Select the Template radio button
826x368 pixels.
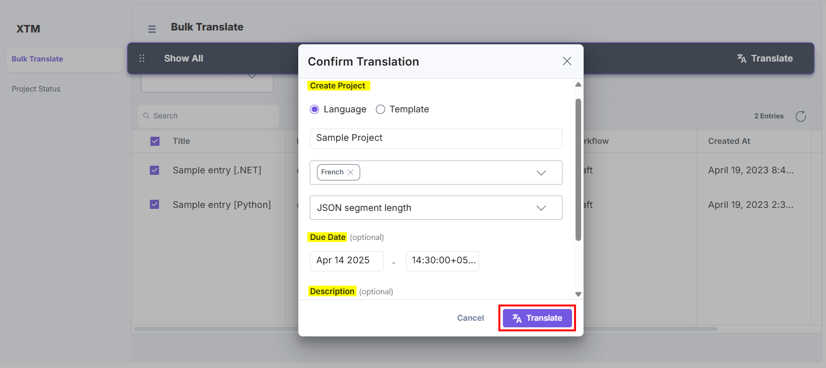pyautogui.click(x=380, y=109)
